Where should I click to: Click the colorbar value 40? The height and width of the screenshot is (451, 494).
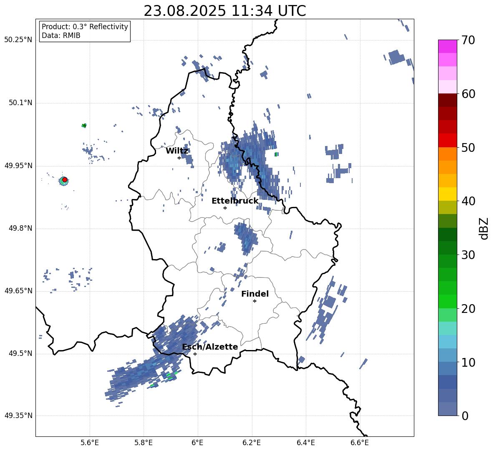pyautogui.click(x=468, y=201)
